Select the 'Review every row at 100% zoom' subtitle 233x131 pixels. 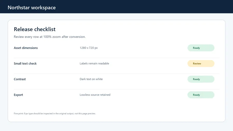[50, 37]
